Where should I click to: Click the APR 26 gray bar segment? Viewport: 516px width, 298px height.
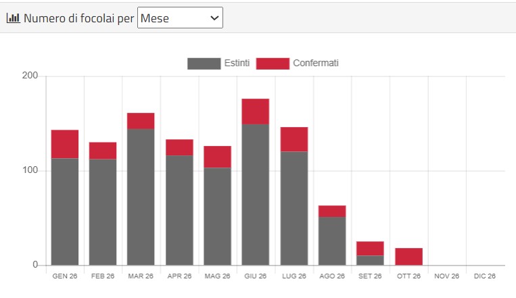(179, 211)
